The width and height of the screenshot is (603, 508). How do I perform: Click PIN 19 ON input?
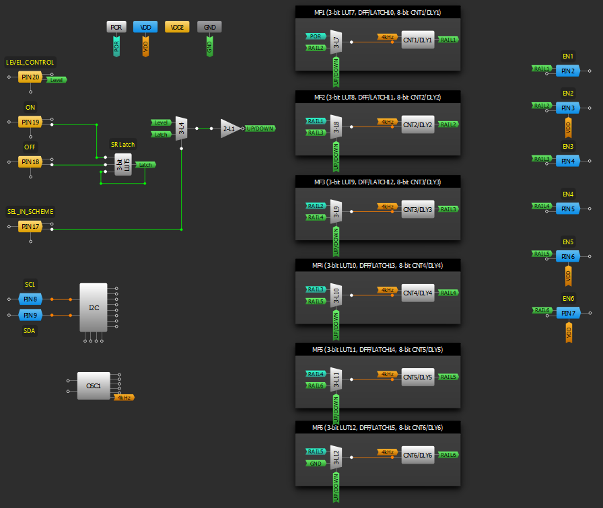point(30,122)
